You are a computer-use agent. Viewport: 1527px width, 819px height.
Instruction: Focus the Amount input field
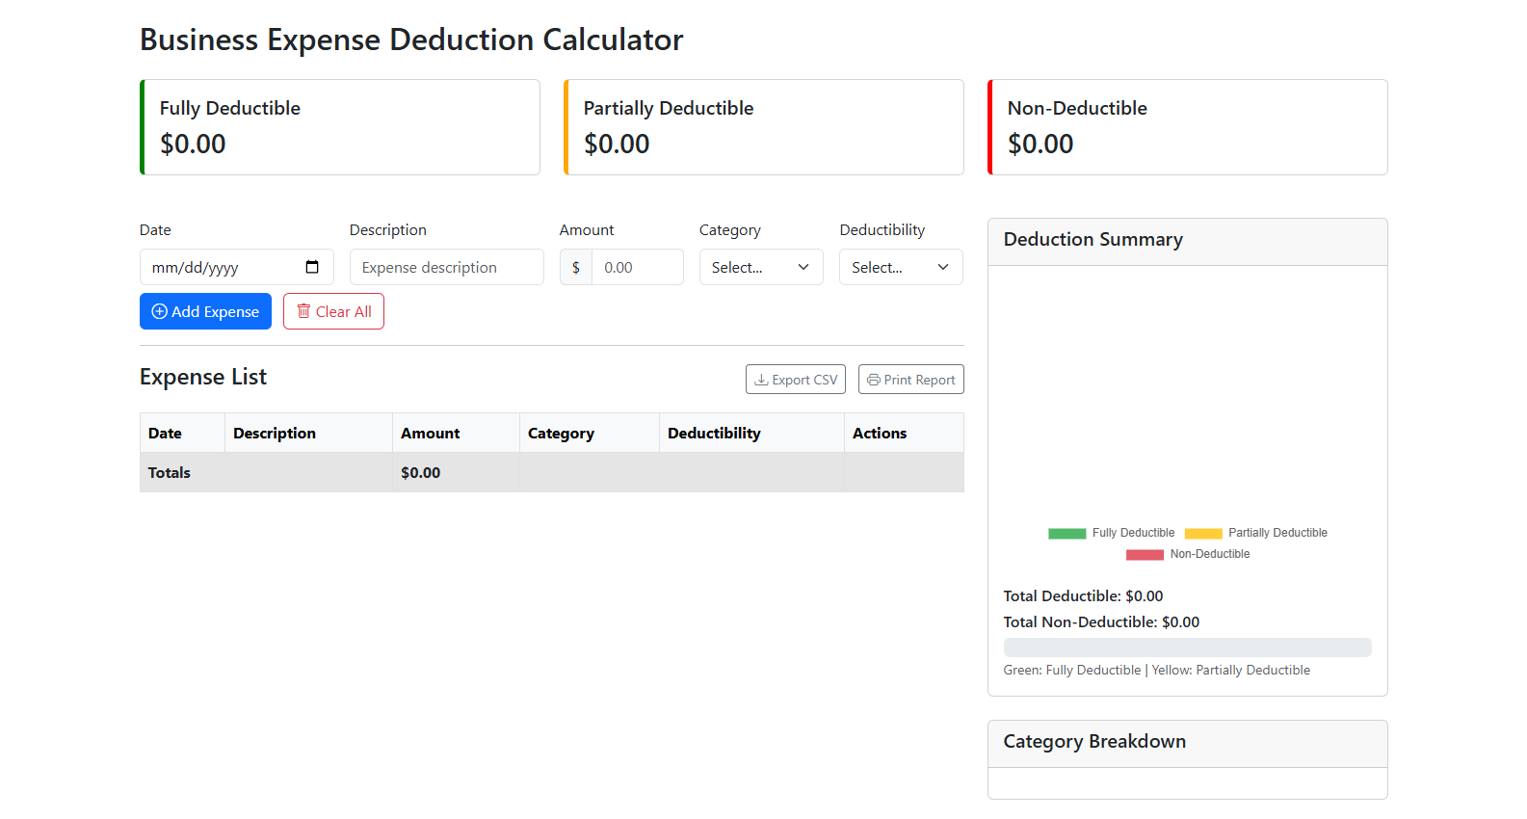[x=638, y=267]
